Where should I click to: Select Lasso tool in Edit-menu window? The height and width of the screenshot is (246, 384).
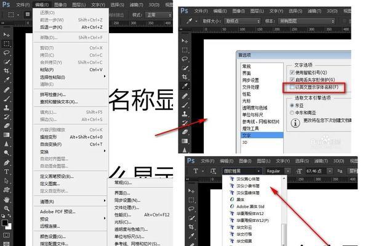6,53
